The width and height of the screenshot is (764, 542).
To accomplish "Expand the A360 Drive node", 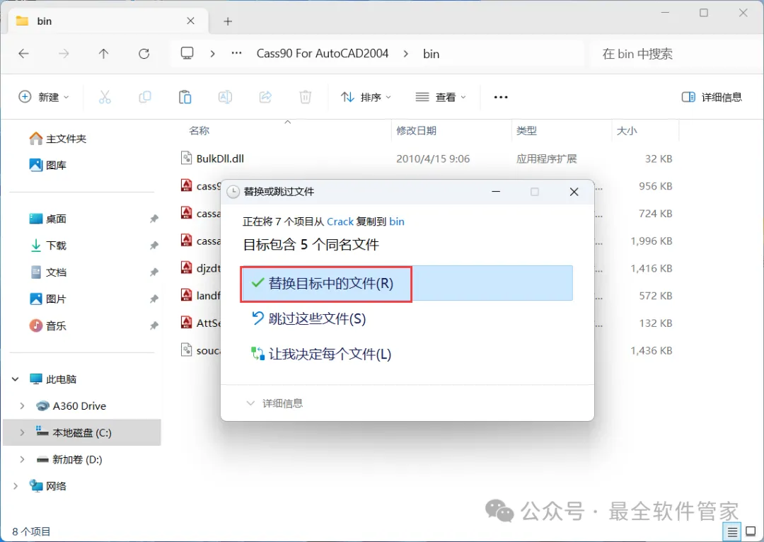I will (x=22, y=406).
